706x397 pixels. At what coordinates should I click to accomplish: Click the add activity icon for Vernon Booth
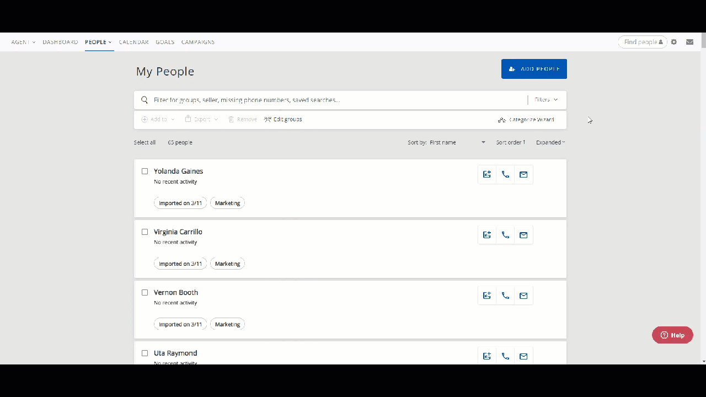[487, 296]
